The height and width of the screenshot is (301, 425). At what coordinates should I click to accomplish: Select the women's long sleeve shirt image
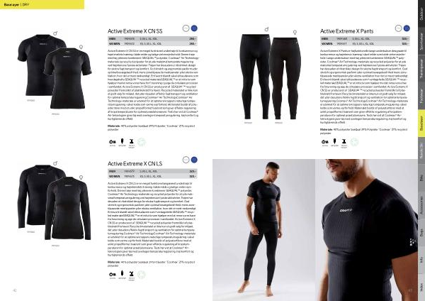coord(68,209)
